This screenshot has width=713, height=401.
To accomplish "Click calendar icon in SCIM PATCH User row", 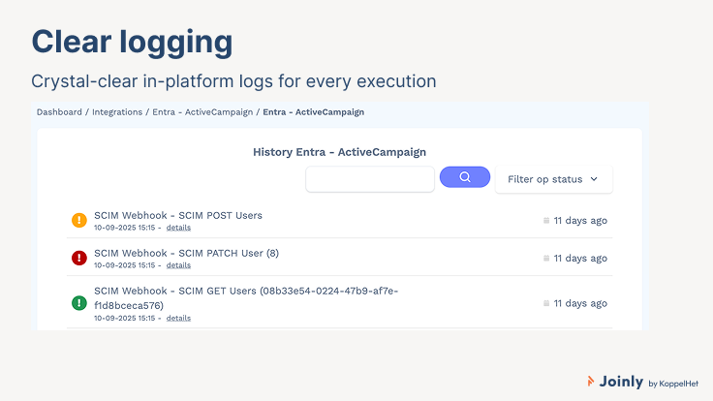I will pos(546,259).
